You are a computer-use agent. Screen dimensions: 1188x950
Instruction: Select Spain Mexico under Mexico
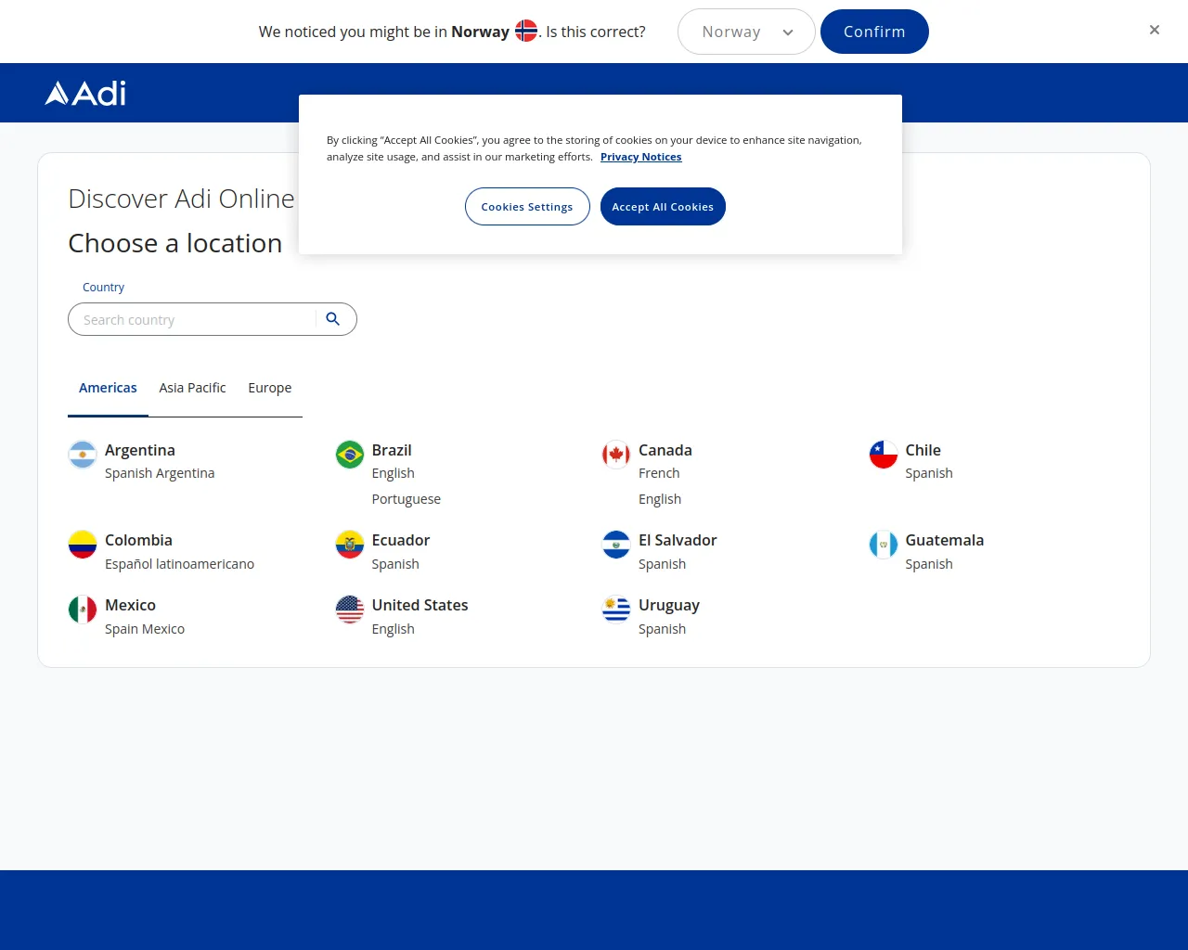[145, 629]
